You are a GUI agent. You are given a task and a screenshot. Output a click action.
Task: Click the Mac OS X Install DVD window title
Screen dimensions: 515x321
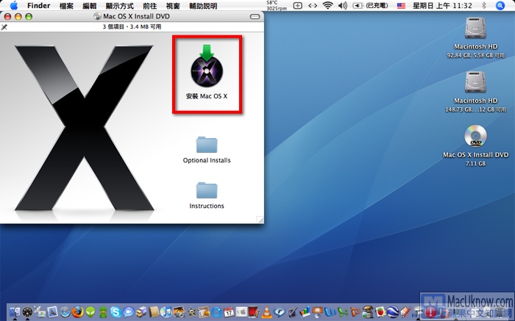pos(136,16)
